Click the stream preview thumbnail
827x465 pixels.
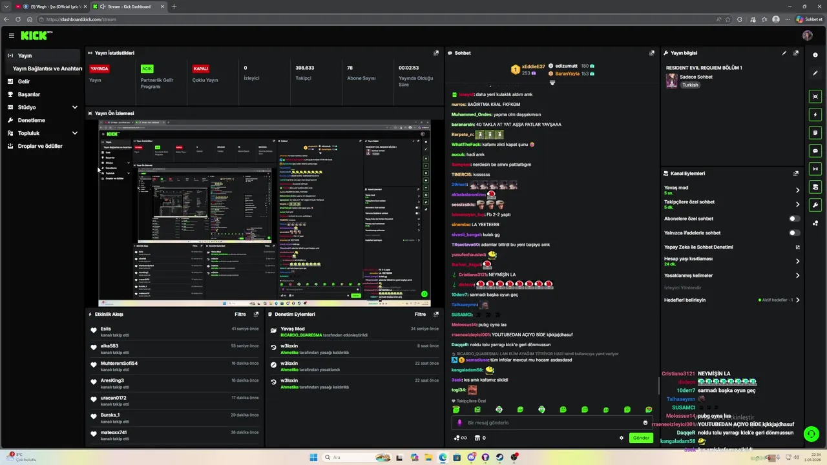click(264, 213)
